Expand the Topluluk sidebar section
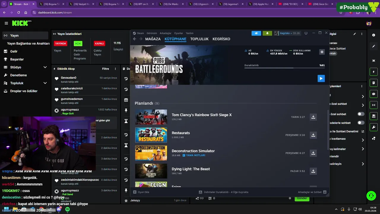The image size is (380, 214). coord(45,83)
